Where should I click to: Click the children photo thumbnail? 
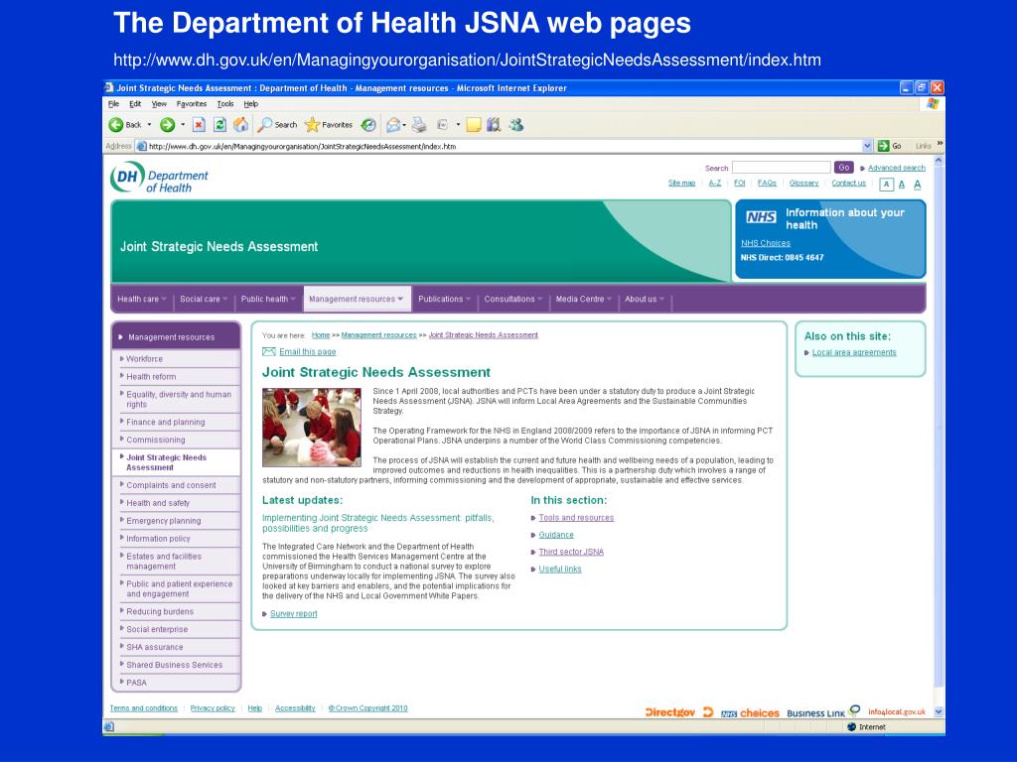coord(311,427)
